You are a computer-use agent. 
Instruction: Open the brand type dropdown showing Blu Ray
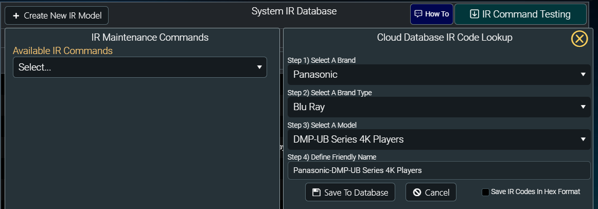[x=439, y=107]
